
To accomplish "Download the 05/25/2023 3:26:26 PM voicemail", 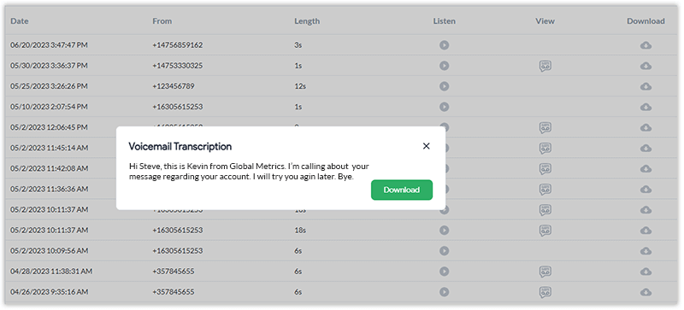I will point(646,86).
